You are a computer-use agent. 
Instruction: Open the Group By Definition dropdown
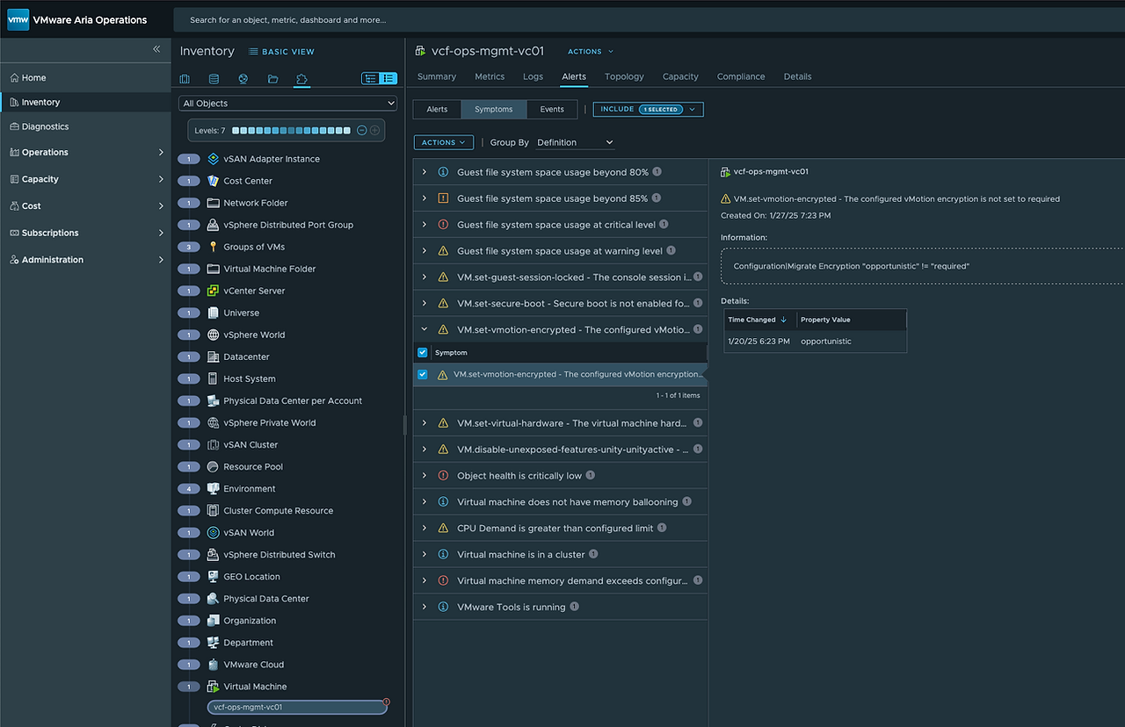pos(575,142)
